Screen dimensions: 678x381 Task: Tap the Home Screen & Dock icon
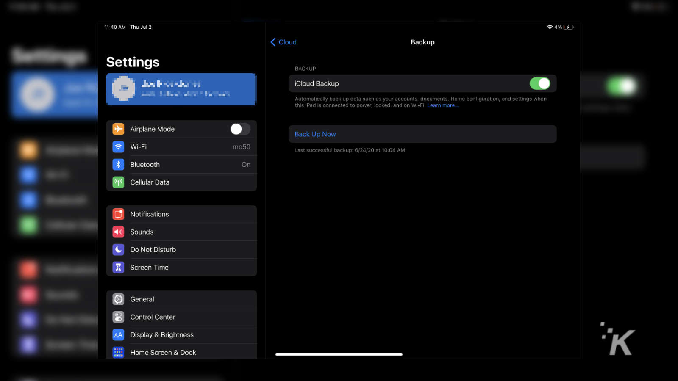pos(118,352)
